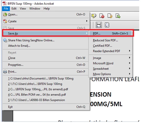Expand the Save As submenu arrow

coord(87,33)
